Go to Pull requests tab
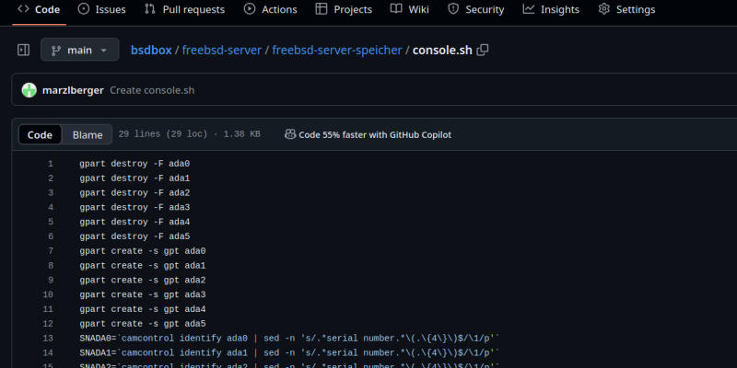Viewport: 737px width, 368px height. tap(184, 9)
